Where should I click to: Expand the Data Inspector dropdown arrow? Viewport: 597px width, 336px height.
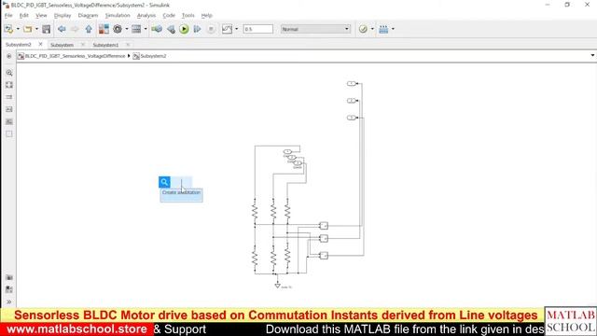[236, 29]
